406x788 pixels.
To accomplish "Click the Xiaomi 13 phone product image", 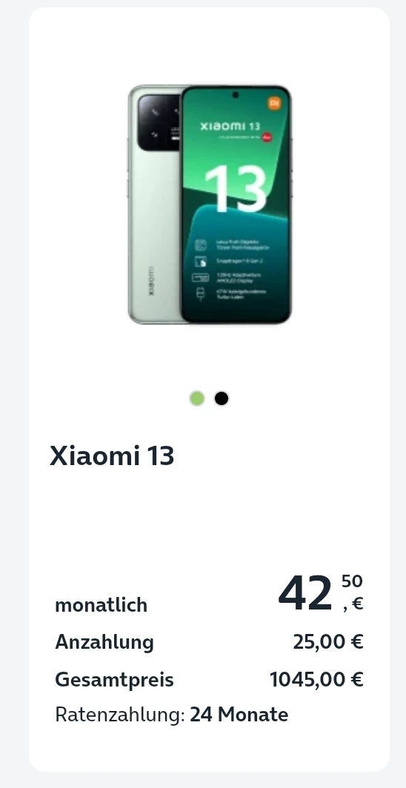I will (x=210, y=204).
